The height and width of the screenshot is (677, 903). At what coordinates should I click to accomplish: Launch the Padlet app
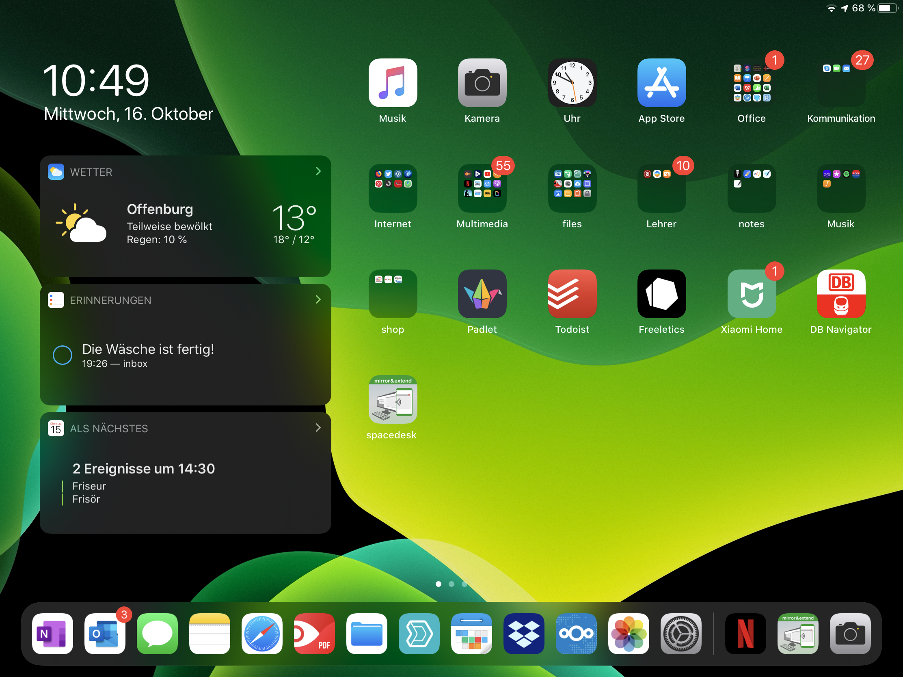point(482,294)
